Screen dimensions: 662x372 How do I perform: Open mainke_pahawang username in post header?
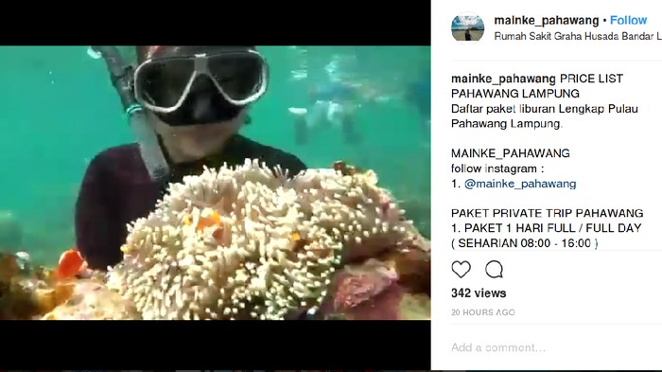547,20
